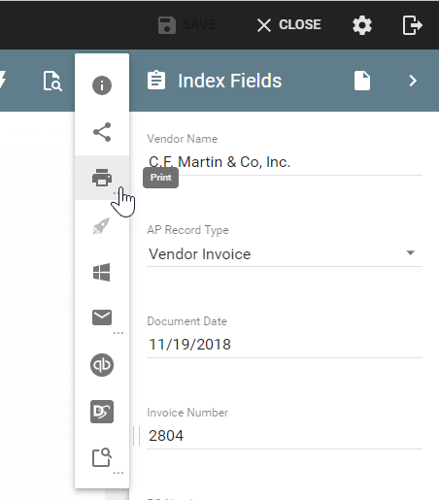Open the settings gear
439x500 pixels.
(x=362, y=25)
